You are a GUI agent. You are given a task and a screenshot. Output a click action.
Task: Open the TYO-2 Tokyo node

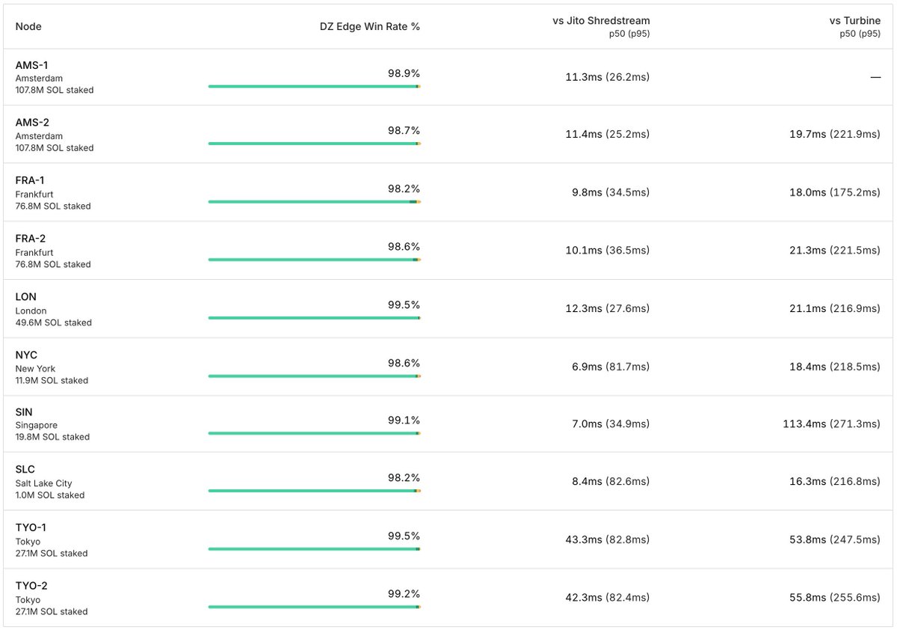click(449, 598)
